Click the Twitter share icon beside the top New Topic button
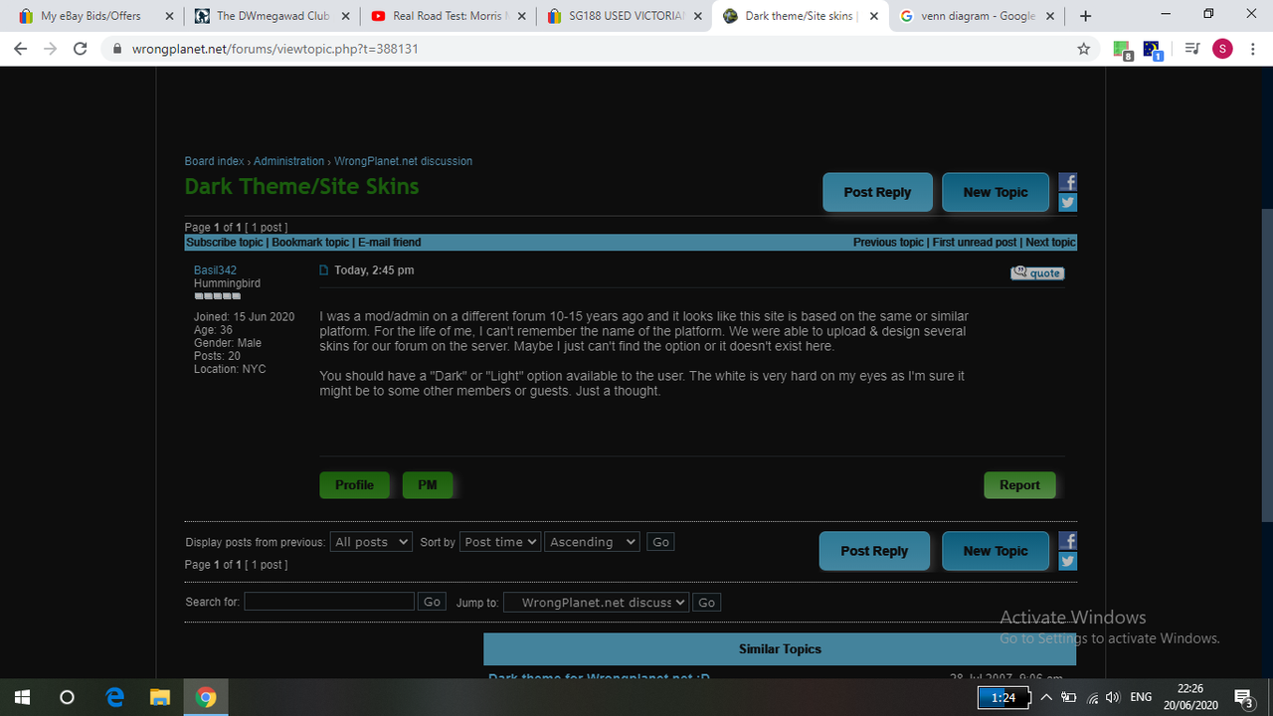The height and width of the screenshot is (716, 1273). click(1067, 202)
